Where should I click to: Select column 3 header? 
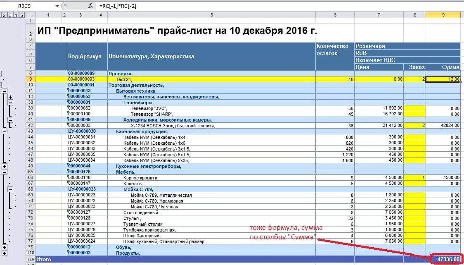80,15
